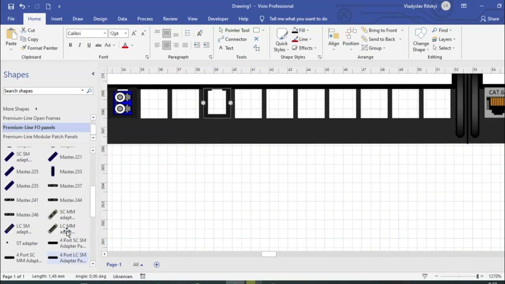Open the Select dropdown in Editing
This screenshot has width=505, height=284.
pyautogui.click(x=443, y=48)
